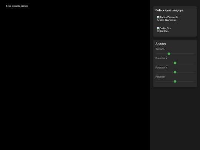Image resolution: width=200 pixels, height=150 pixels.
Task: Click the Error iniciando cámara message
Action: [17, 6]
